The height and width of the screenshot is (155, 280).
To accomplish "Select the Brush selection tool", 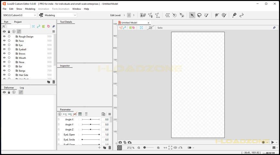I will point(206,15).
